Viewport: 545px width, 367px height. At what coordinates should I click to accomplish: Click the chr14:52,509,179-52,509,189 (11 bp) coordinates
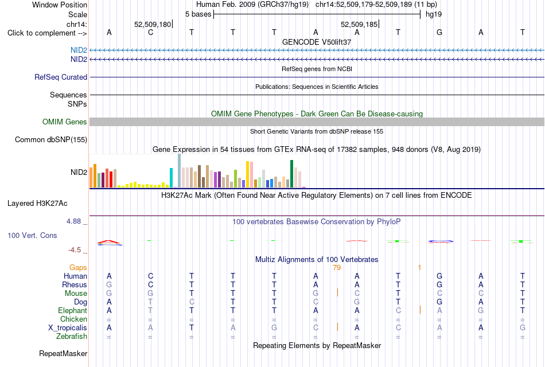[x=376, y=5]
